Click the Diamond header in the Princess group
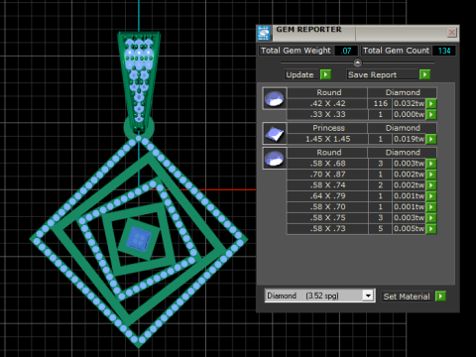476x357 pixels. click(403, 128)
